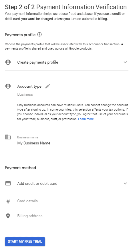The image size is (137, 249).
Task: Click the info icon beside Payments profile
Action: click(x=39, y=34)
